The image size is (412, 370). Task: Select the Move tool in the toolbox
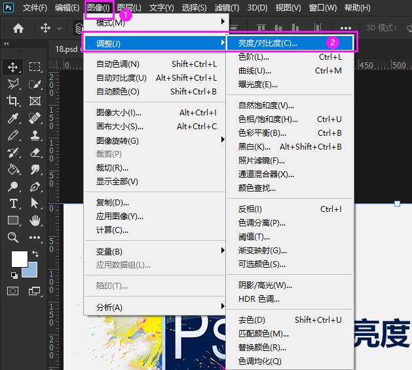tap(12, 67)
